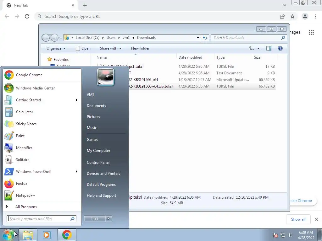Create a New folder in Explorer
The image size is (322, 241).
(140, 48)
